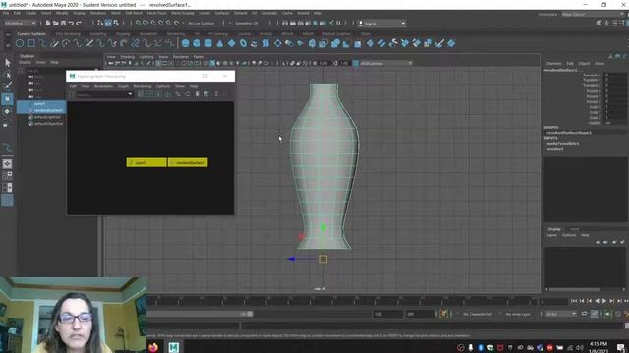Screen dimensions: 629x353
Task: Select curve1 in the Outliner
Action: pyautogui.click(x=39, y=104)
